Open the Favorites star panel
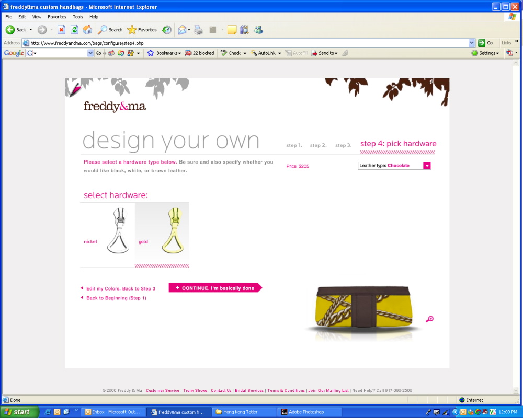The height and width of the screenshot is (418, 523). (x=142, y=30)
